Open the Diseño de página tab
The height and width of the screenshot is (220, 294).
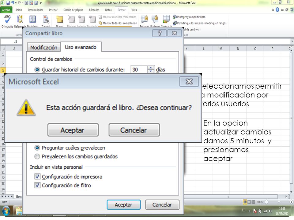(x=73, y=10)
